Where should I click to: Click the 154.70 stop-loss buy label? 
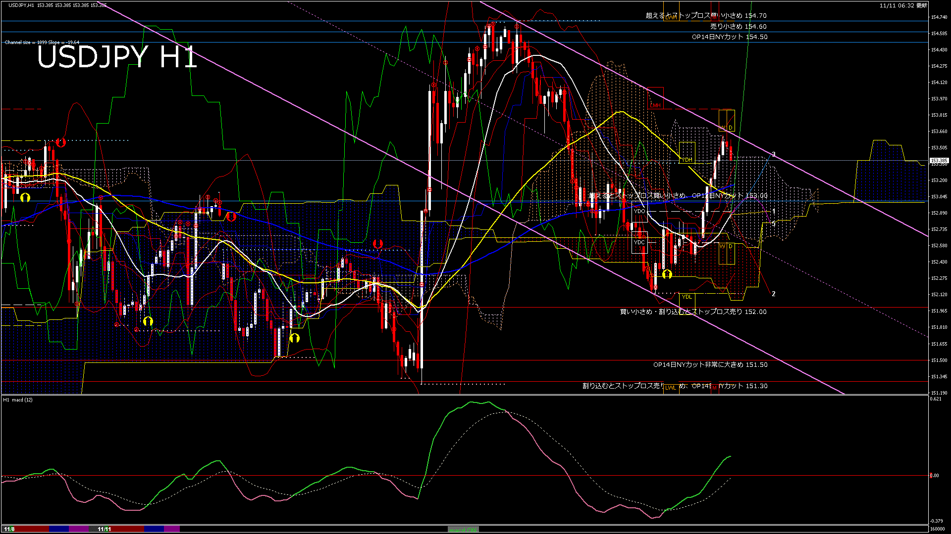706,16
